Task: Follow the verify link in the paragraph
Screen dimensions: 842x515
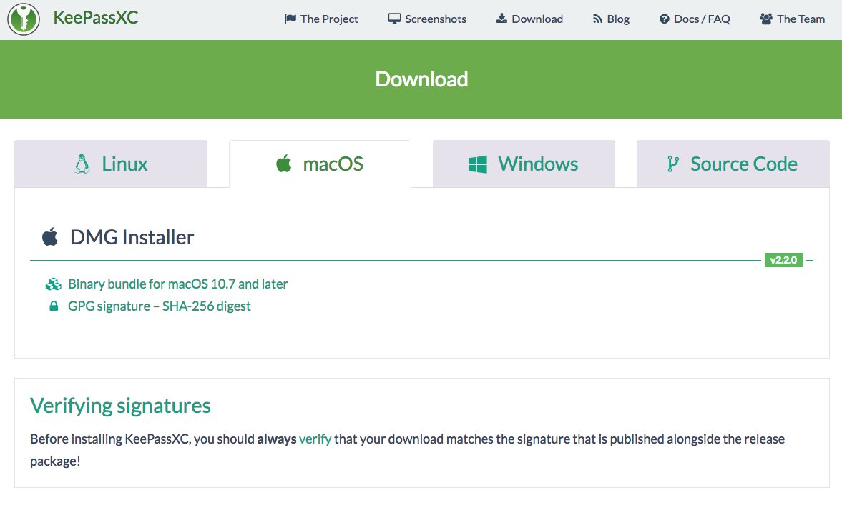Action: pos(315,439)
